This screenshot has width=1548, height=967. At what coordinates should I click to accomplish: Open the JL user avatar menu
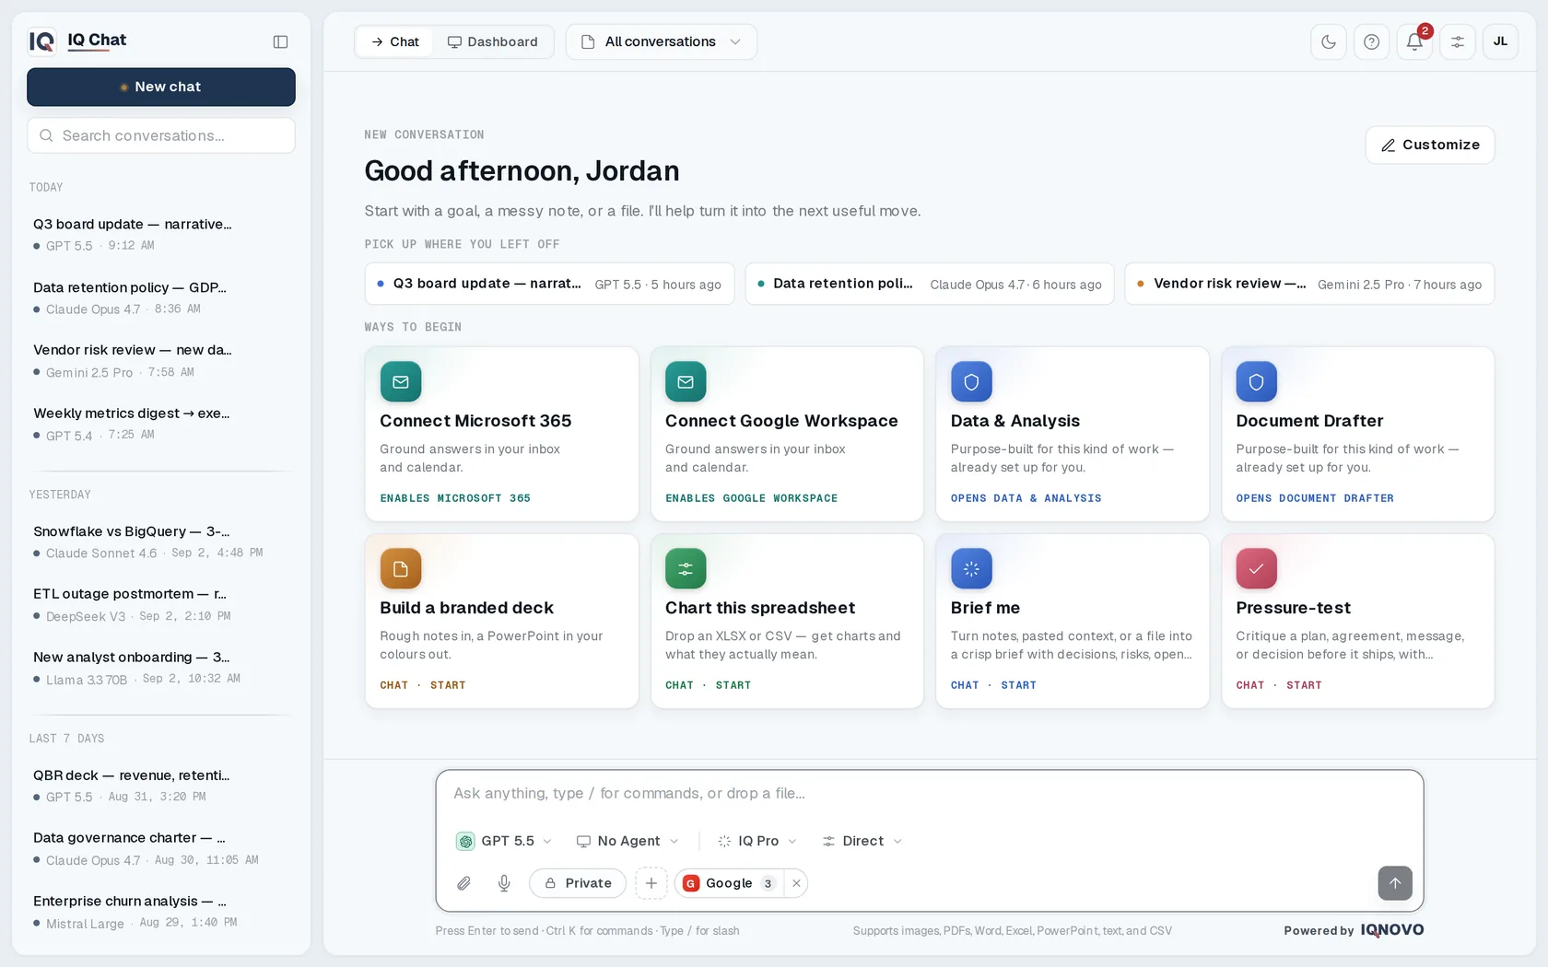[x=1500, y=41]
